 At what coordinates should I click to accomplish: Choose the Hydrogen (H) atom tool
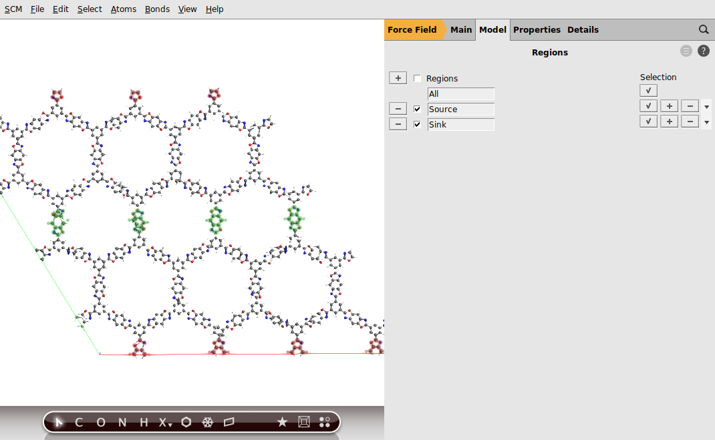(x=144, y=422)
